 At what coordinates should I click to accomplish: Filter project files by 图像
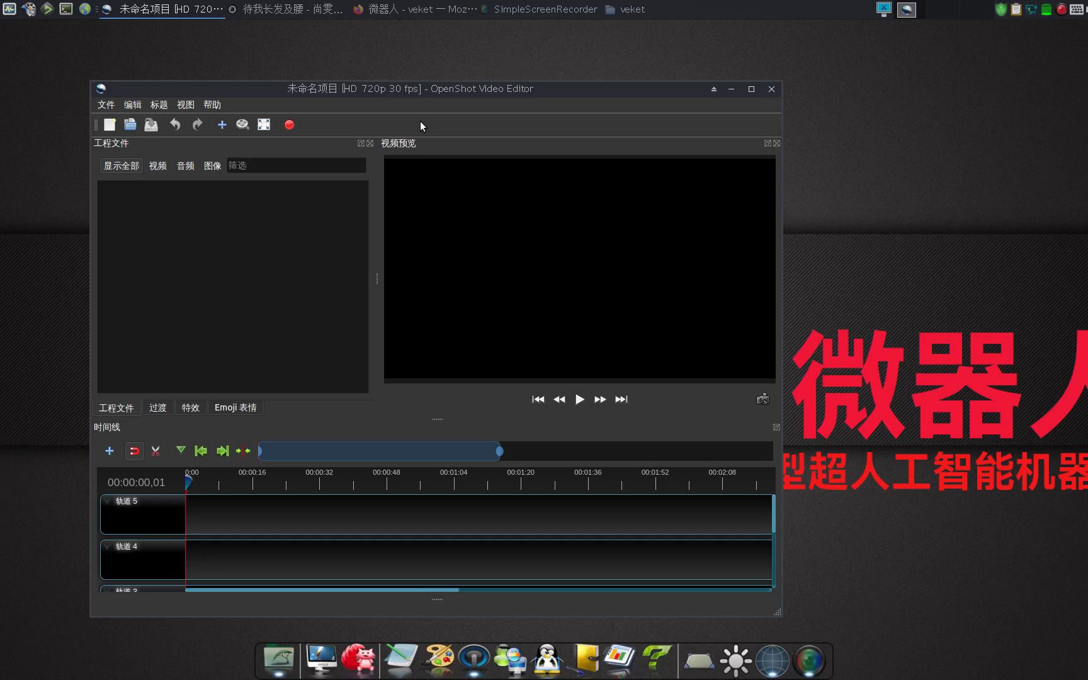(x=212, y=166)
